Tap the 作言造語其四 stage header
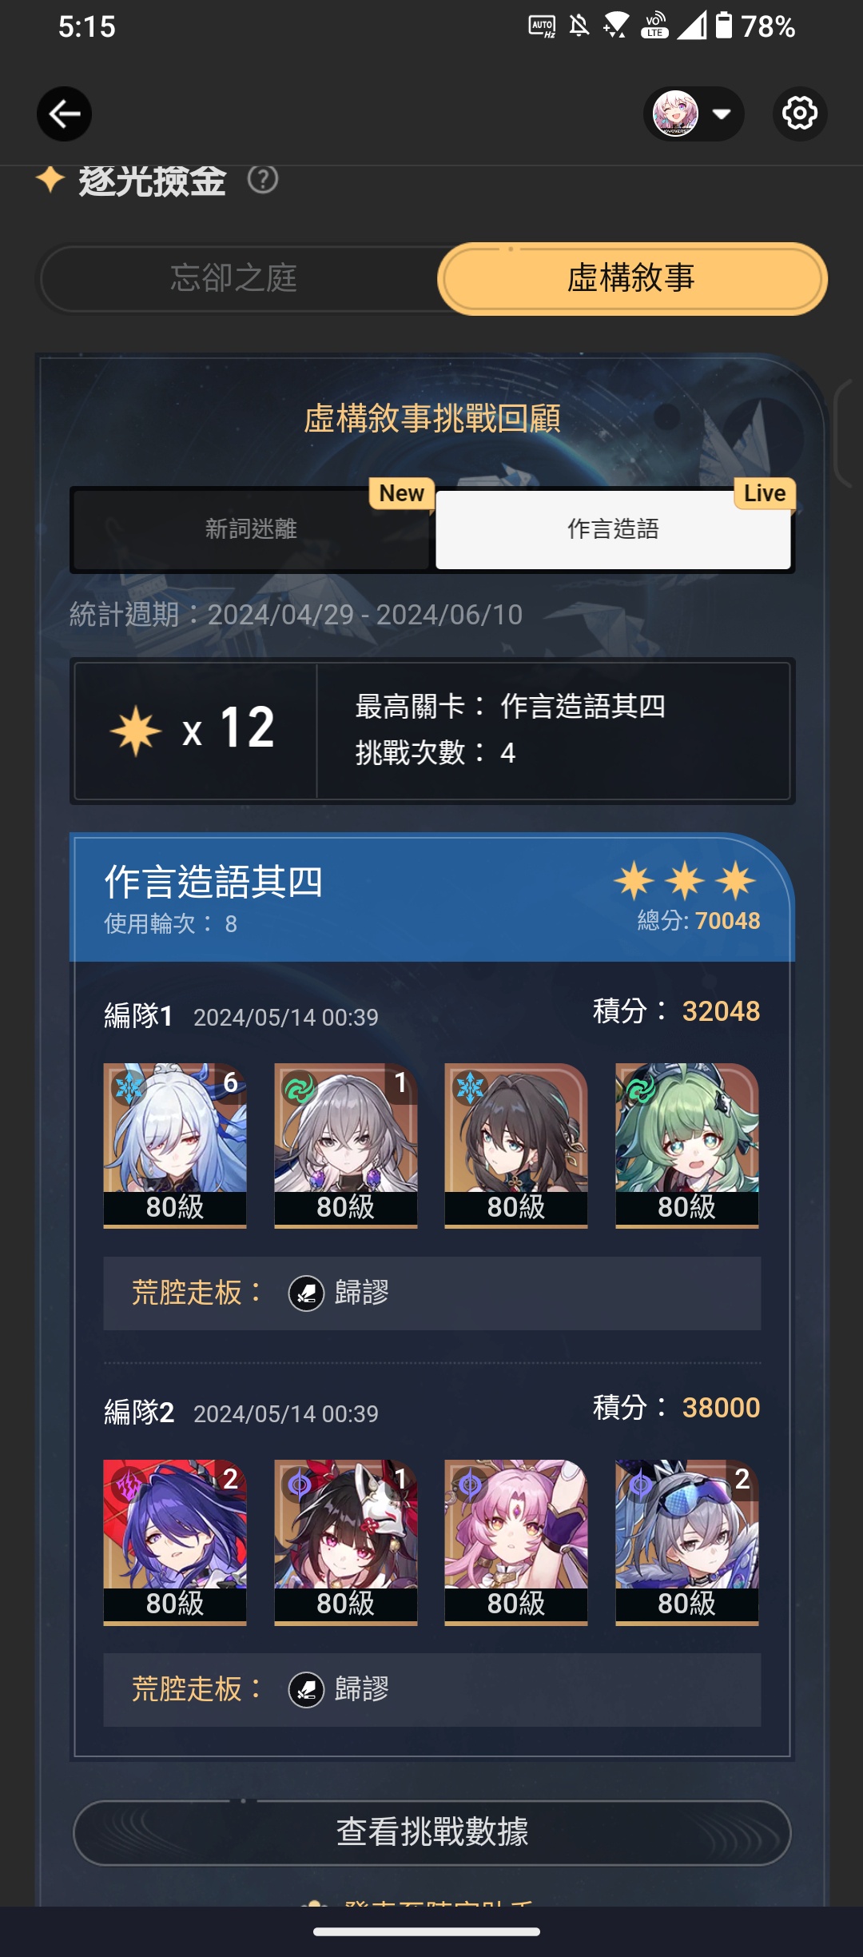This screenshot has height=1957, width=863. coord(432,898)
